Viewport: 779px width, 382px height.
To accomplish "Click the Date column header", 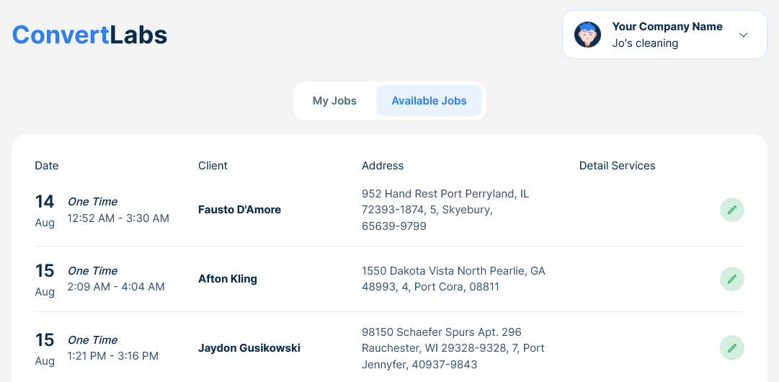I will [47, 166].
